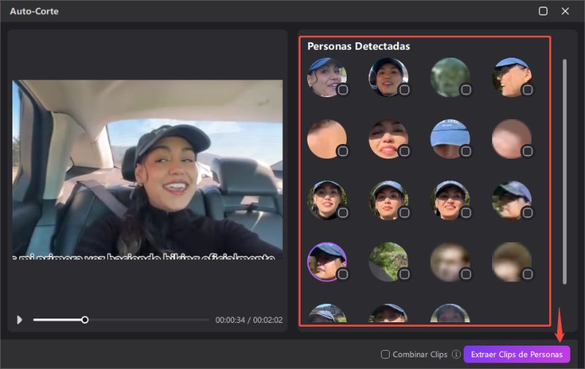
Task: Maximize the Auto-Corte window
Action: tap(543, 11)
